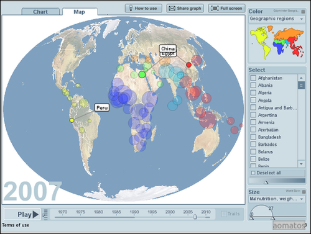Click the world regions color legend map
The width and height of the screenshot is (311, 234).
[277, 42]
